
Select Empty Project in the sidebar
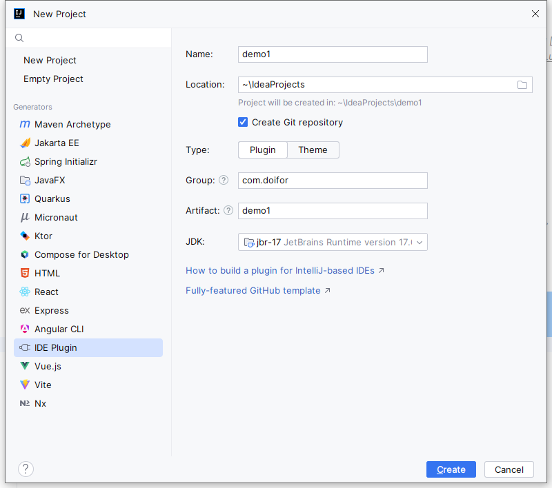click(54, 79)
